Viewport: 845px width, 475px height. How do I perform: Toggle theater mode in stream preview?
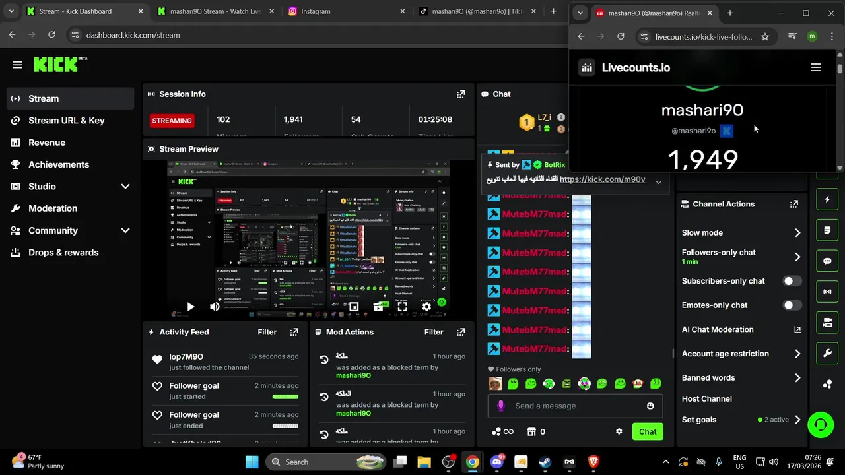(378, 307)
